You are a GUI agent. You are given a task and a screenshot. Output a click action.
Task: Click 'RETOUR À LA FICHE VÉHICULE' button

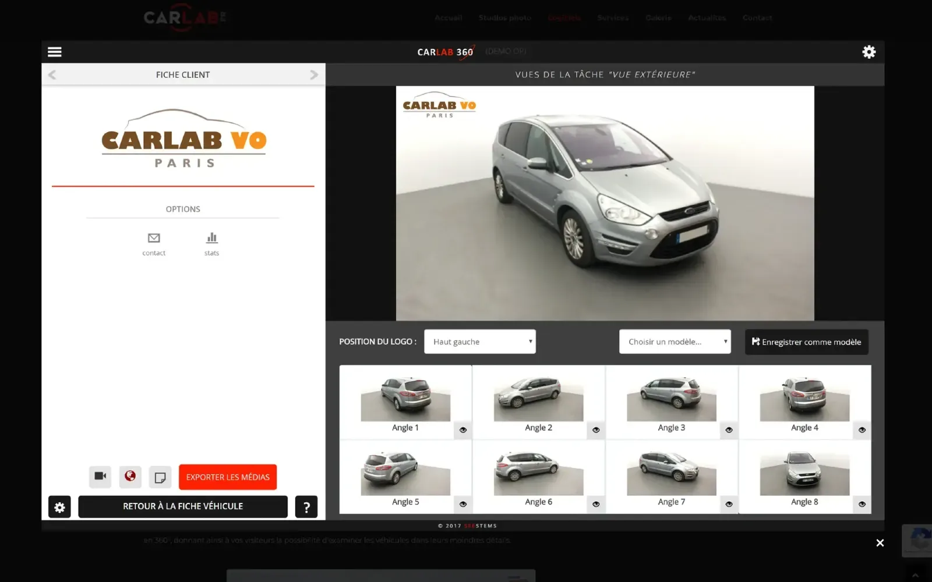[x=183, y=506]
